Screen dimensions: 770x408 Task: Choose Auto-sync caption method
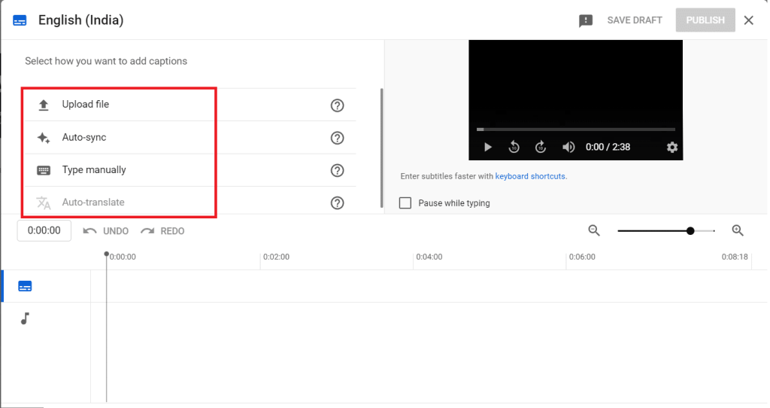84,138
